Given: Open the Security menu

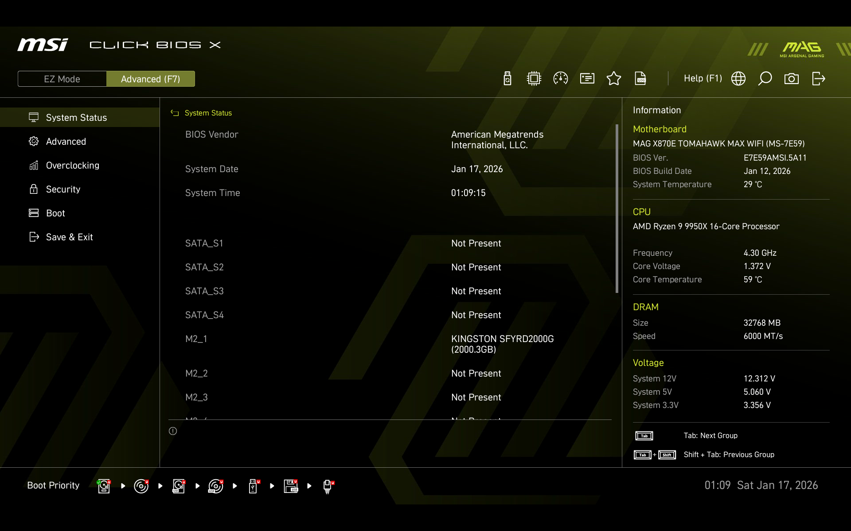Looking at the screenshot, I should coord(63,189).
